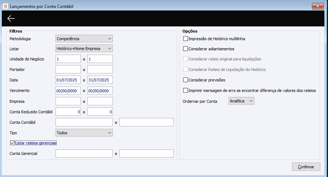Open the Metodologia dropdown showing Competência
The width and height of the screenshot is (328, 177).
(84, 39)
